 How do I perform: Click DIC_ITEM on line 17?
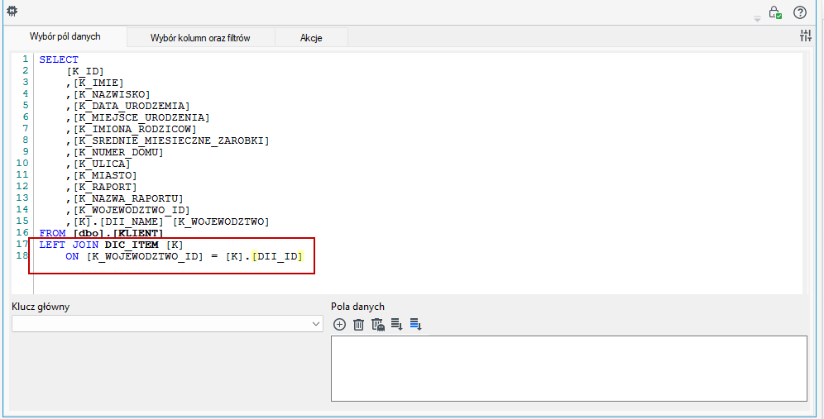[x=132, y=244]
